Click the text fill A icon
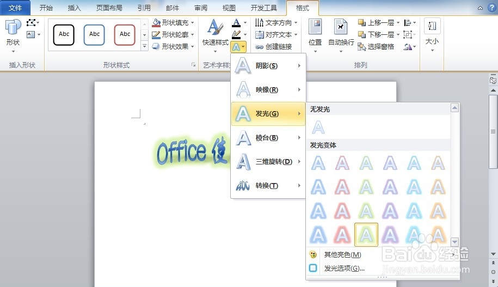This screenshot has height=287, width=498. coord(236,22)
